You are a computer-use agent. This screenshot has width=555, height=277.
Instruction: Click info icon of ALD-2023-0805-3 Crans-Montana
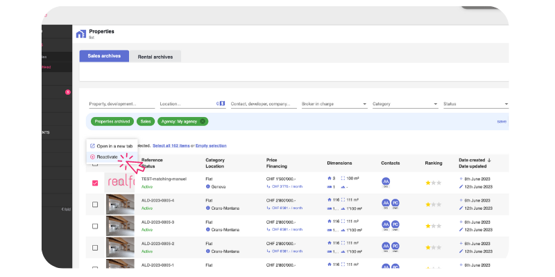(x=207, y=230)
